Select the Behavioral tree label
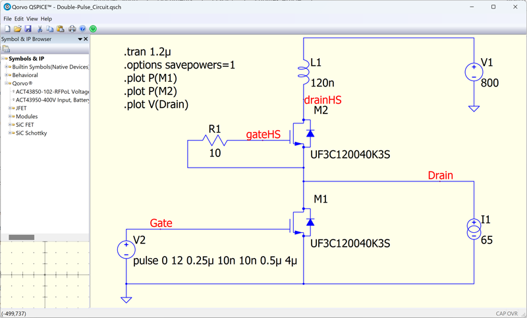The width and height of the screenshot is (527, 318). point(25,75)
